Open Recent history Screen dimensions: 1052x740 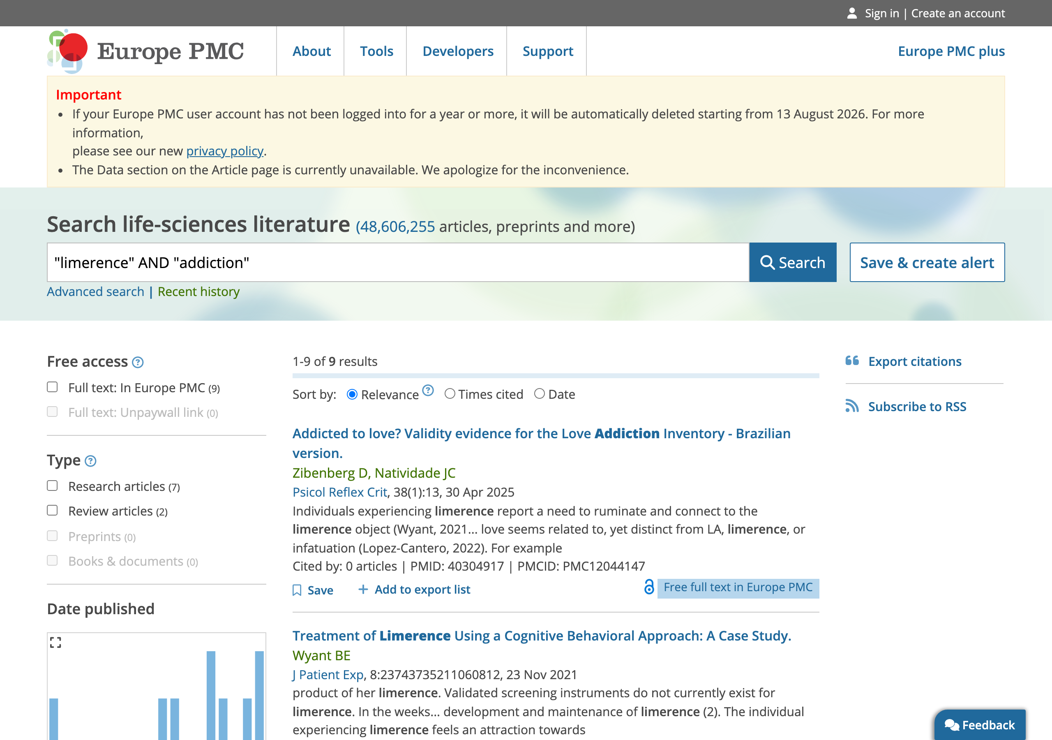[198, 291]
